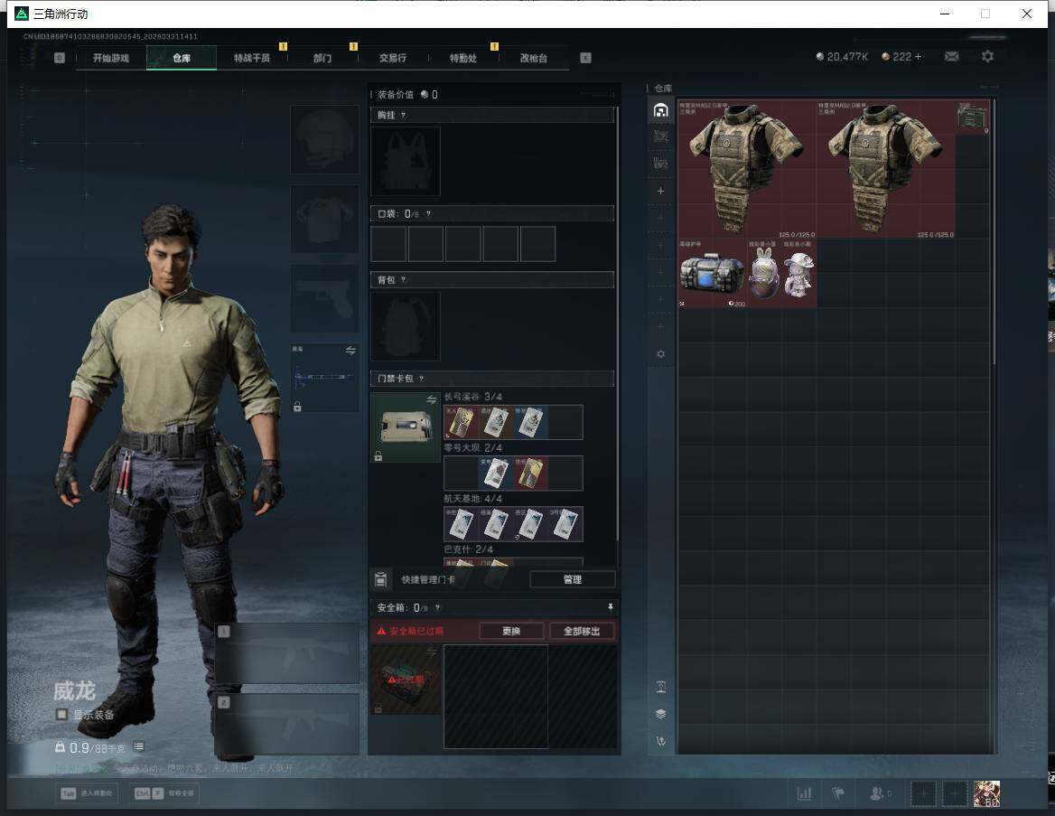Click the 全部移出 button

click(582, 631)
